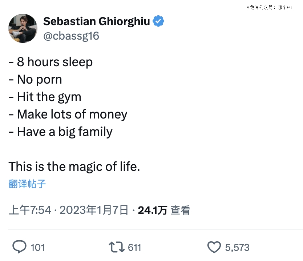Click the 101 replies count
Image resolution: width=303 pixels, height=261 pixels.
coord(37,248)
